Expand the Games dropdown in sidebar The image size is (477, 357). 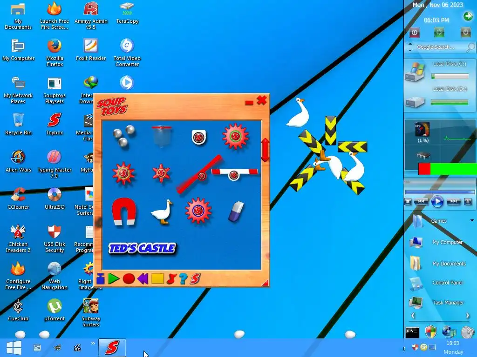(x=472, y=220)
